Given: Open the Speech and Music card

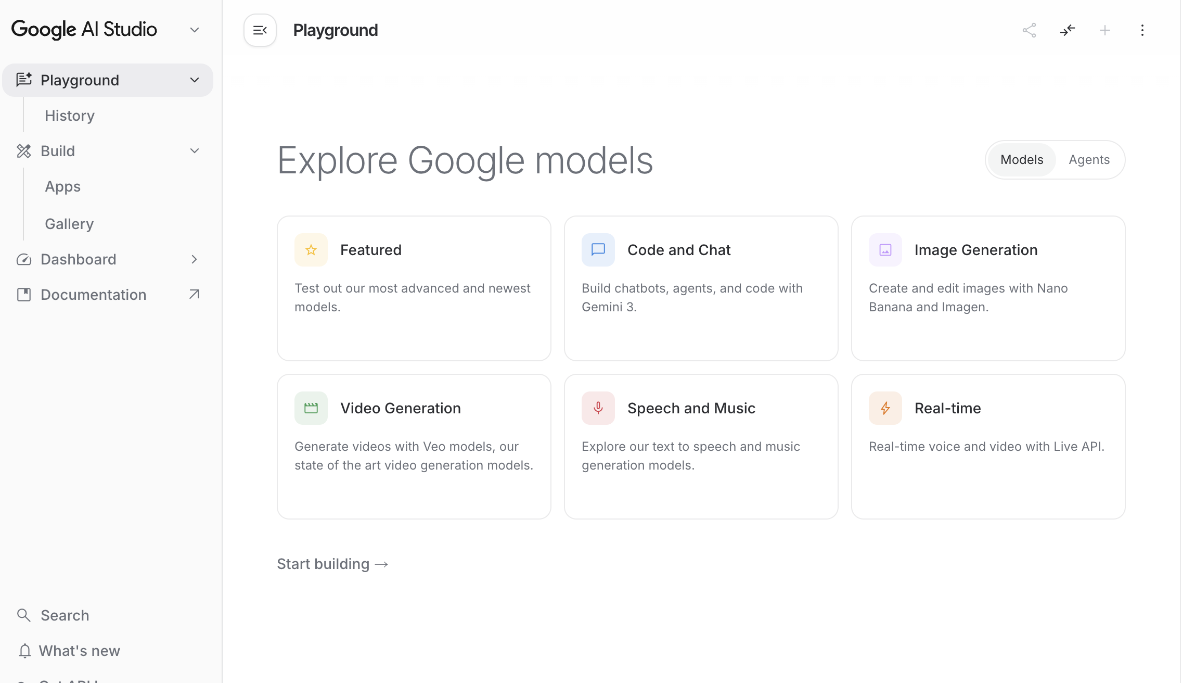Looking at the screenshot, I should click(701, 447).
